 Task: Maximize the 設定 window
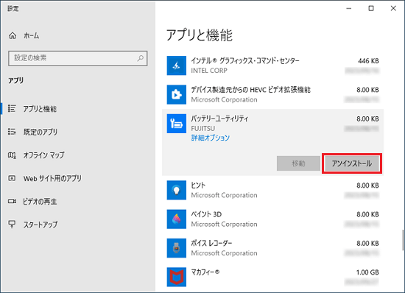[x=371, y=9]
